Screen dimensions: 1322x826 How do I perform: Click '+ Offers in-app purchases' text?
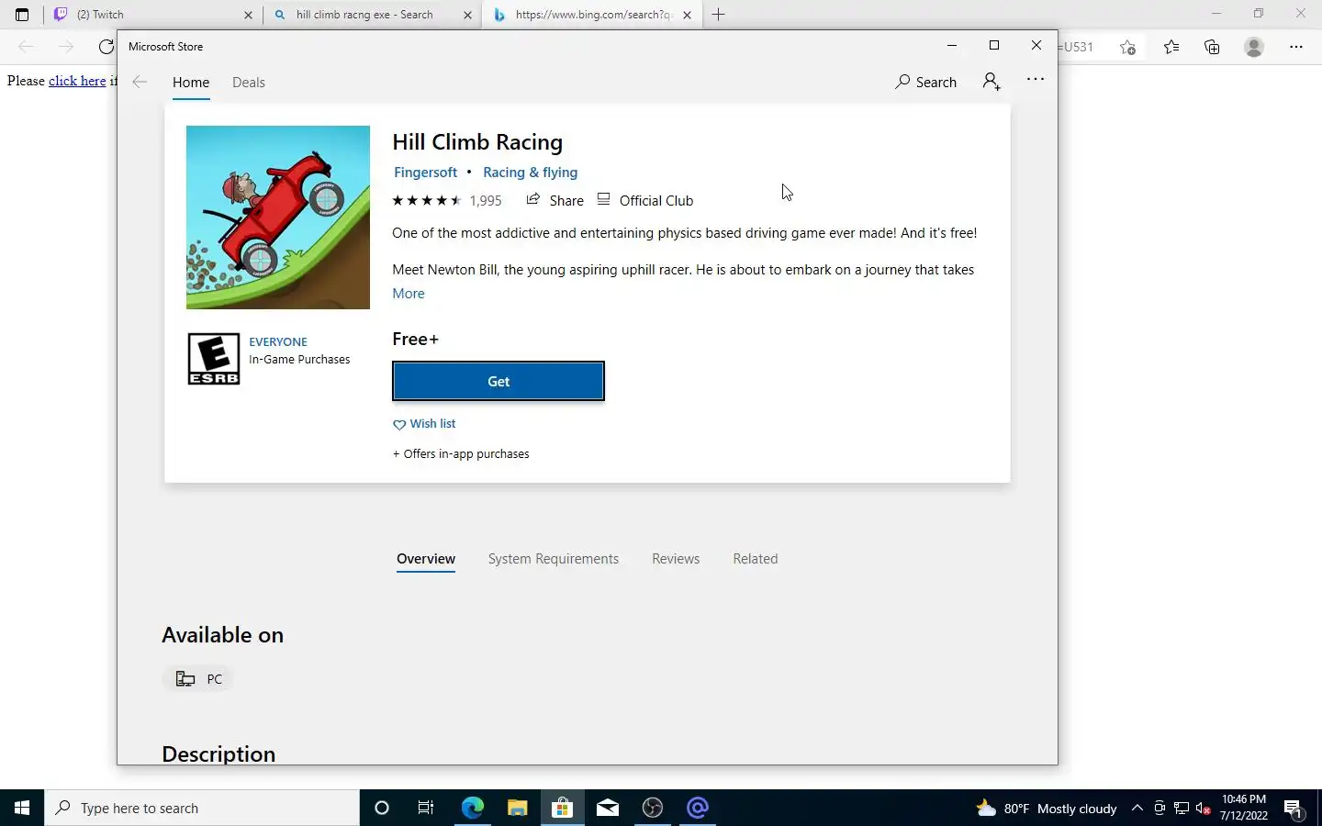pyautogui.click(x=461, y=454)
